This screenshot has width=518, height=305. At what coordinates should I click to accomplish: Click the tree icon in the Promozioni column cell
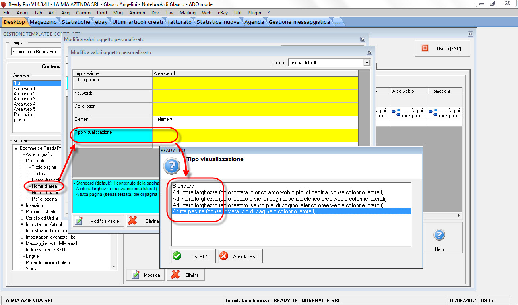click(433, 113)
